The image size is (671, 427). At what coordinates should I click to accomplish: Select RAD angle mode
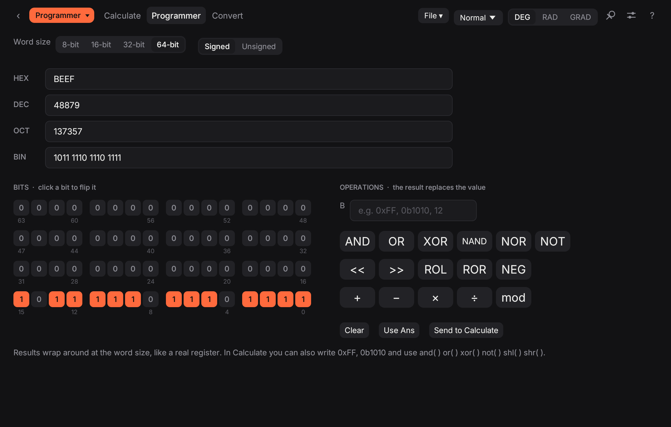click(550, 17)
